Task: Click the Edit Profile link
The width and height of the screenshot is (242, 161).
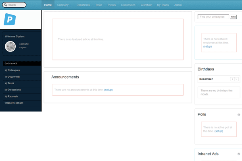Action: point(24,44)
